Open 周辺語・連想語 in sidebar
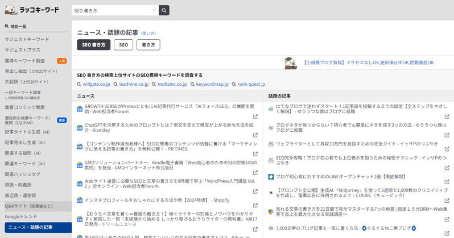454x238 pixels. click(x=20, y=195)
